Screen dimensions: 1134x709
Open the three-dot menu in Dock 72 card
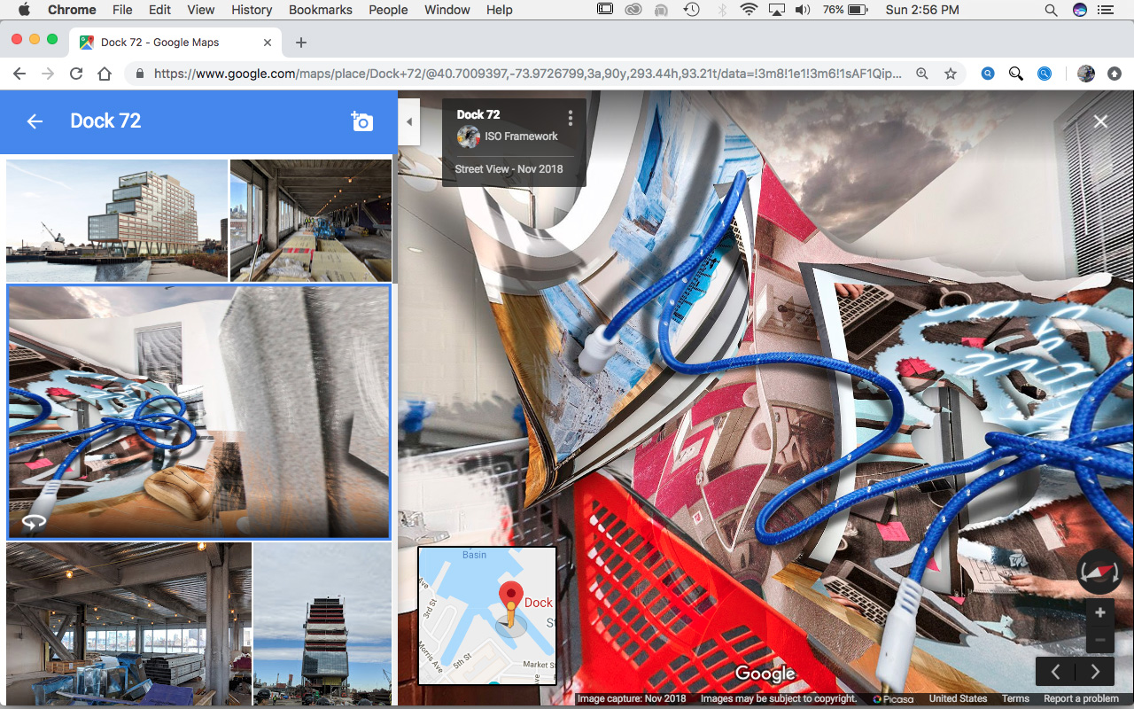coord(570,118)
